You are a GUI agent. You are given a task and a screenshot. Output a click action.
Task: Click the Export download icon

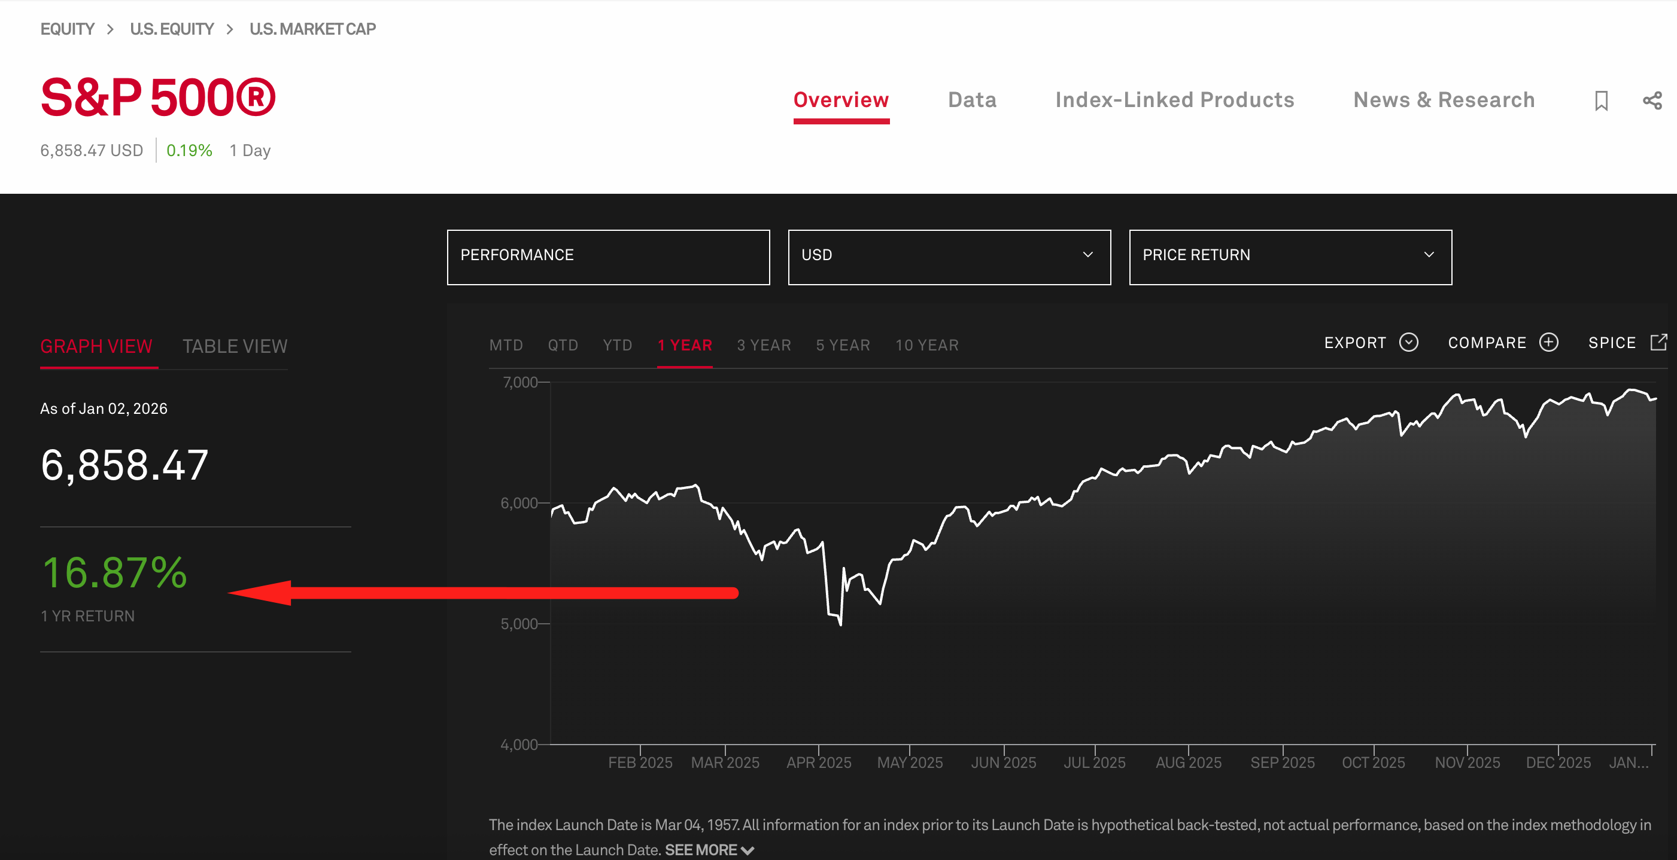pos(1408,343)
